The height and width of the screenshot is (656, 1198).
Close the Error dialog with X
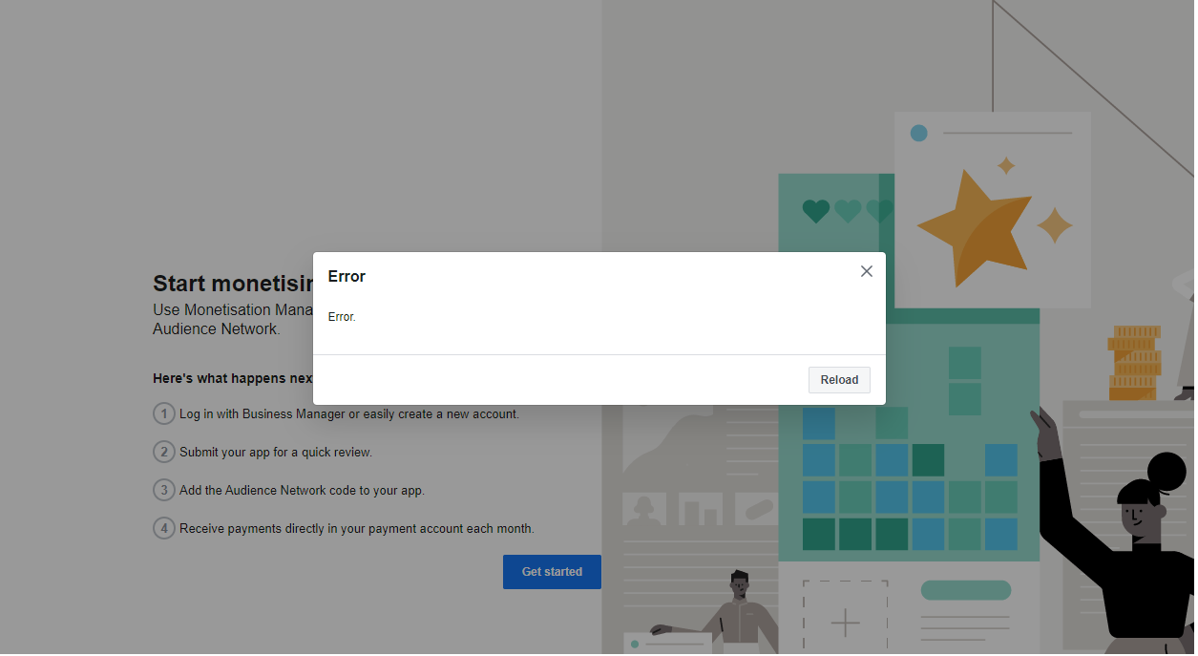867,271
